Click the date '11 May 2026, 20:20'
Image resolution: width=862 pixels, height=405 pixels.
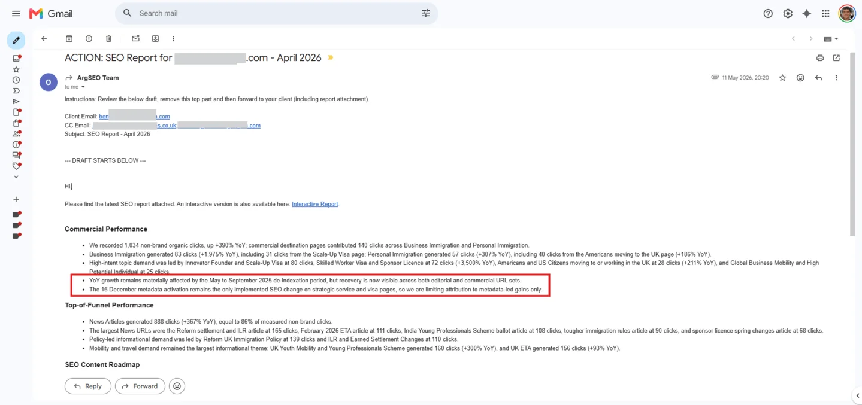click(745, 78)
